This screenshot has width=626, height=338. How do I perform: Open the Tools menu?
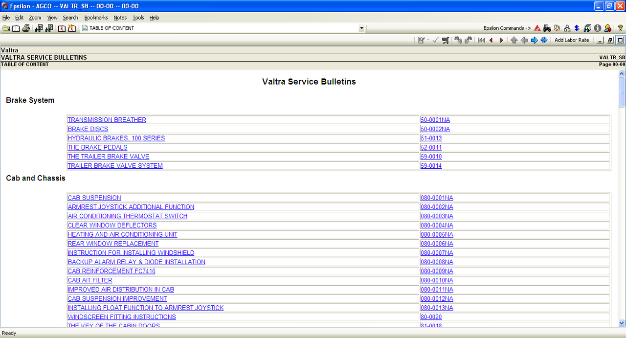pyautogui.click(x=138, y=18)
